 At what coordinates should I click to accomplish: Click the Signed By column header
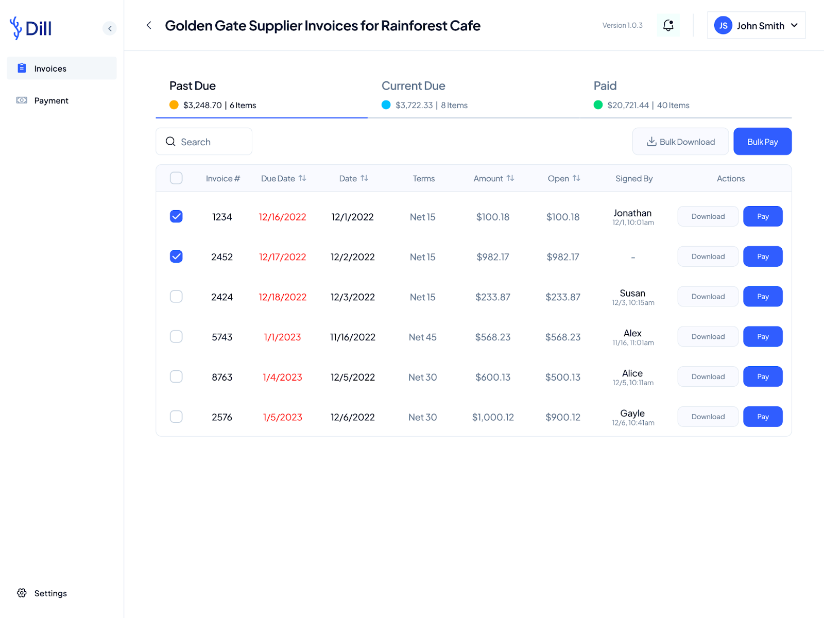point(634,178)
